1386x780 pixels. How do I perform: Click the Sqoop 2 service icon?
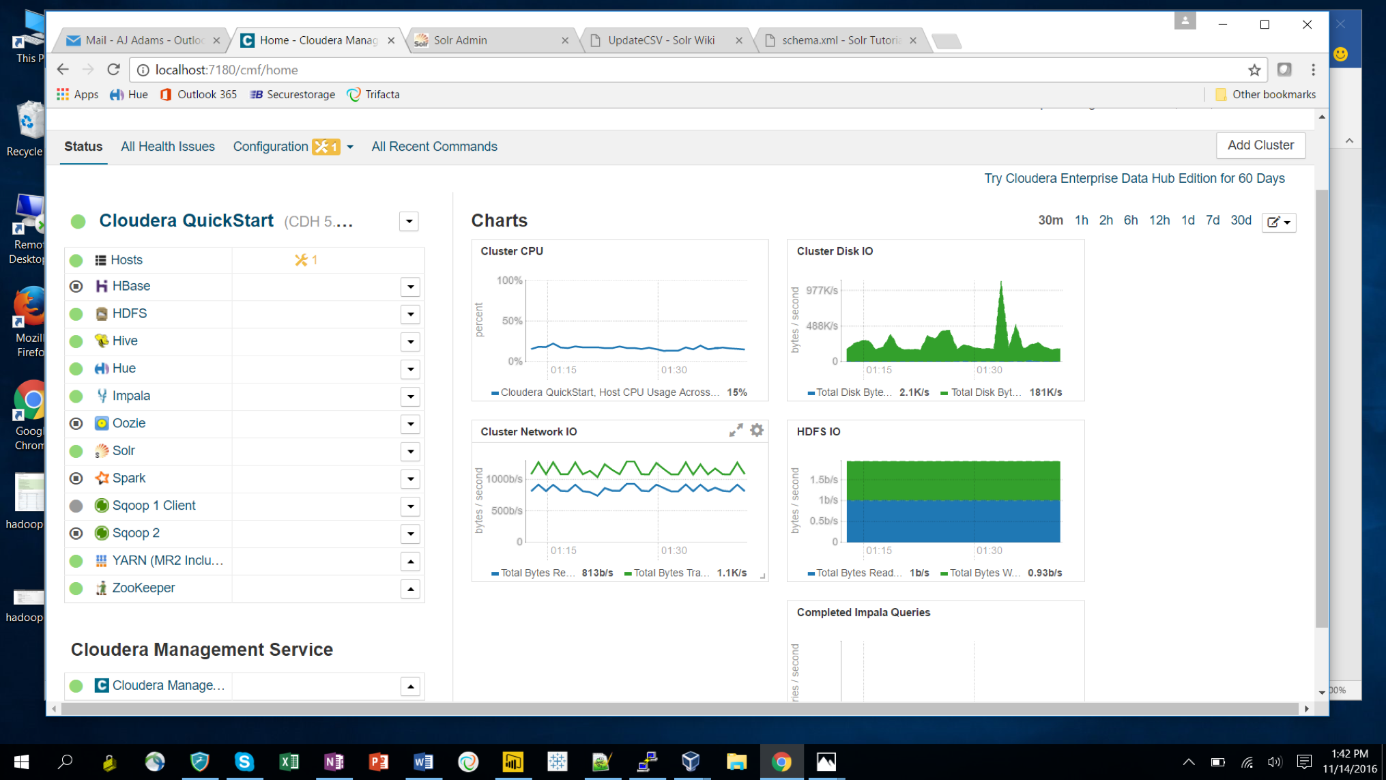click(x=101, y=533)
